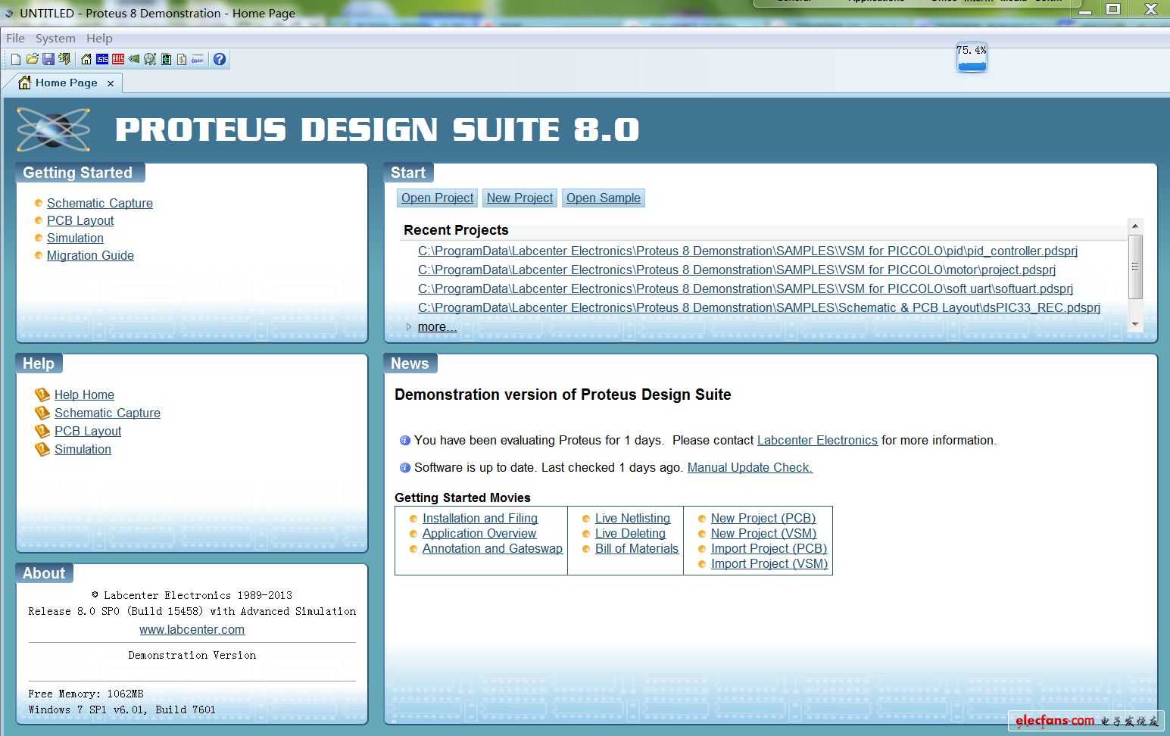Open the Gerber Viewer icon

pyautogui.click(x=150, y=59)
